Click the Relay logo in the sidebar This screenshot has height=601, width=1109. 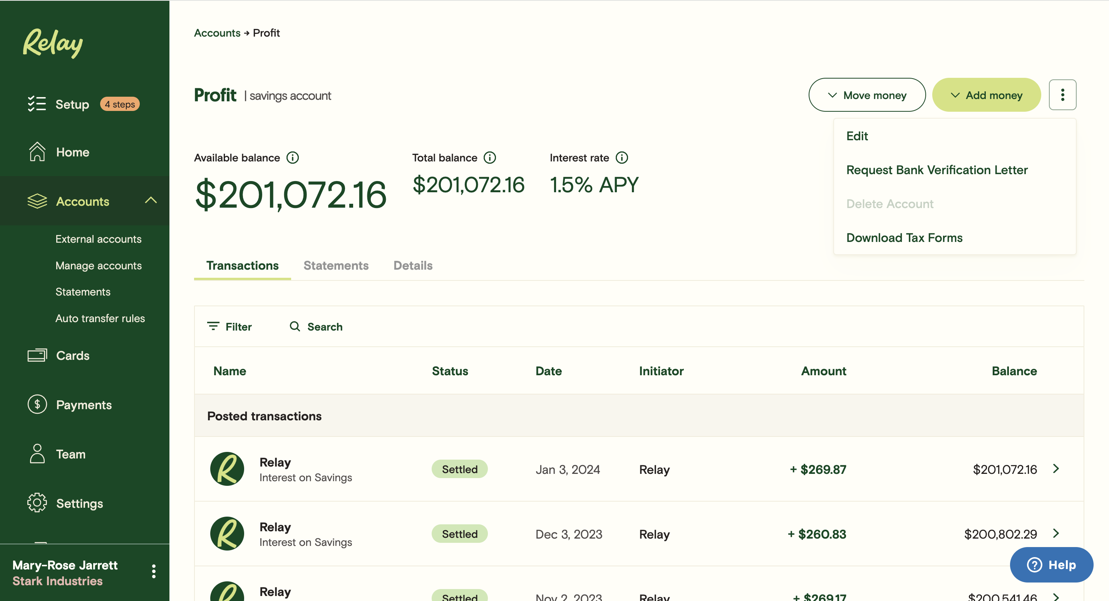[52, 43]
